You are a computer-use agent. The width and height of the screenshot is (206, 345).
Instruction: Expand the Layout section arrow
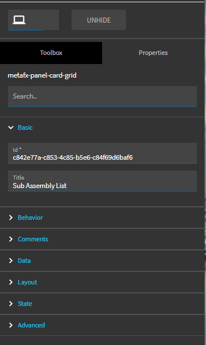click(x=11, y=282)
